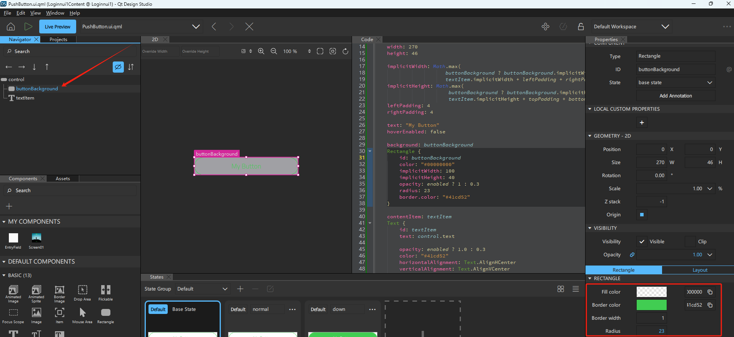Move component down in Navigator

pos(34,67)
